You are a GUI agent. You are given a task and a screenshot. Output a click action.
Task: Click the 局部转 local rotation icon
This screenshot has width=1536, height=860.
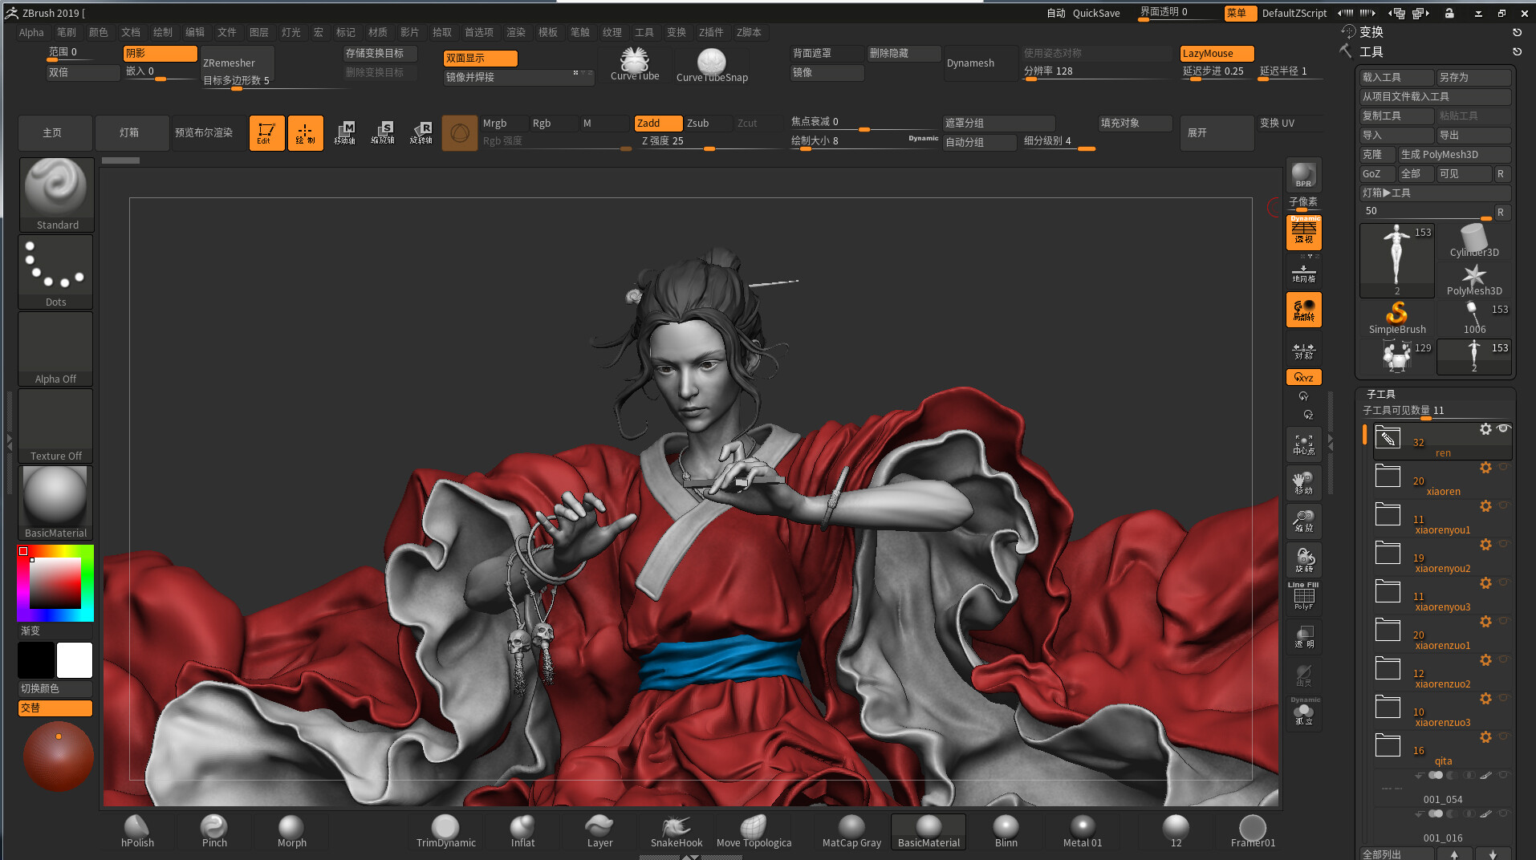pyautogui.click(x=1303, y=310)
